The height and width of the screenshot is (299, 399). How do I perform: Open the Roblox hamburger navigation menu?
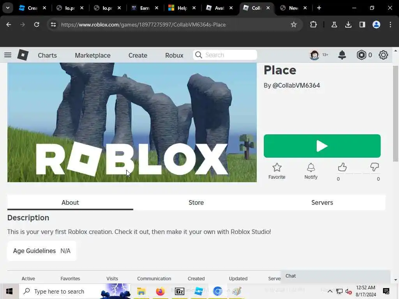click(x=8, y=55)
